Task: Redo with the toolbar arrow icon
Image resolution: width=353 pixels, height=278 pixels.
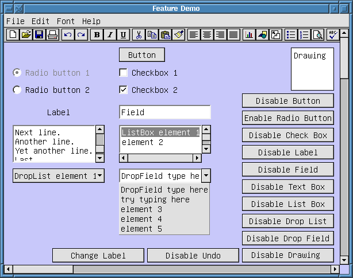Action: pyautogui.click(x=81, y=35)
